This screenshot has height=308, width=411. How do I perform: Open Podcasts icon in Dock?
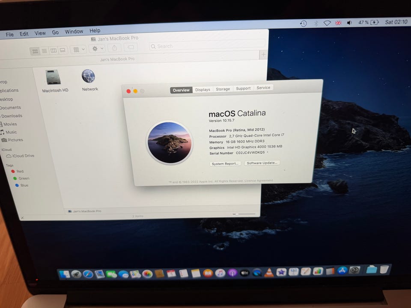(x=232, y=273)
